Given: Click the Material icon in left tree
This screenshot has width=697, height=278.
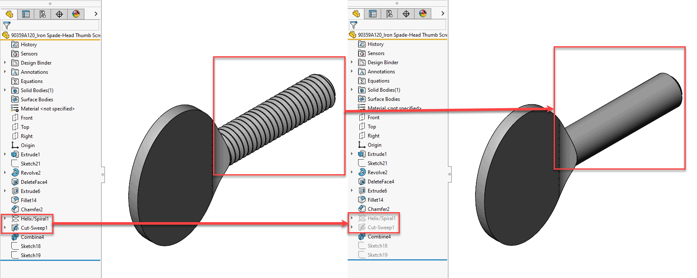Looking at the screenshot, I should coord(15,109).
